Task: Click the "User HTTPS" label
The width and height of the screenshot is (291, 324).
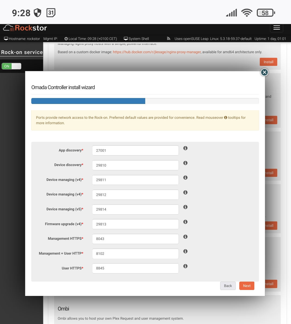Action: click(72, 268)
